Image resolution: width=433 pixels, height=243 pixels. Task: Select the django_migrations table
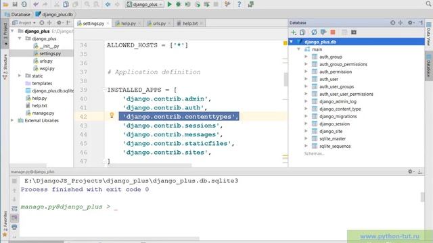coord(334,116)
